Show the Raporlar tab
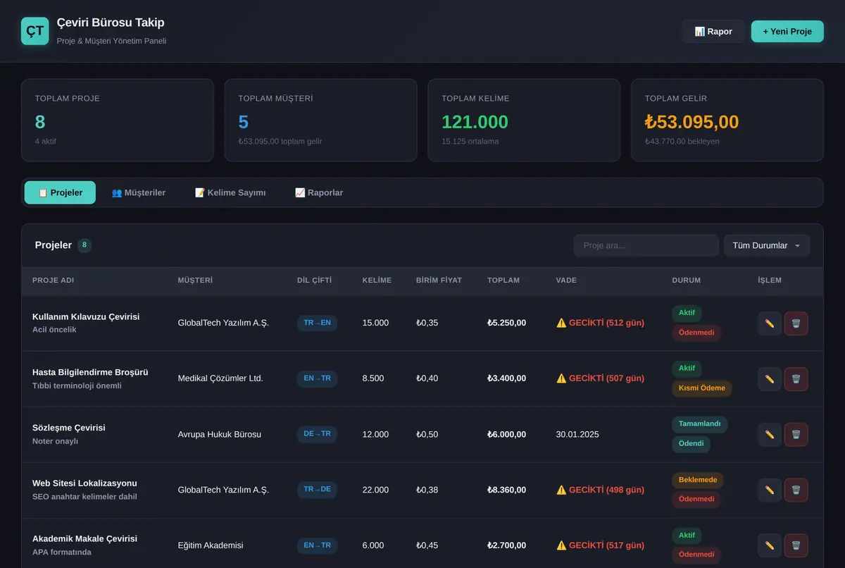The width and height of the screenshot is (845, 568). pos(319,192)
